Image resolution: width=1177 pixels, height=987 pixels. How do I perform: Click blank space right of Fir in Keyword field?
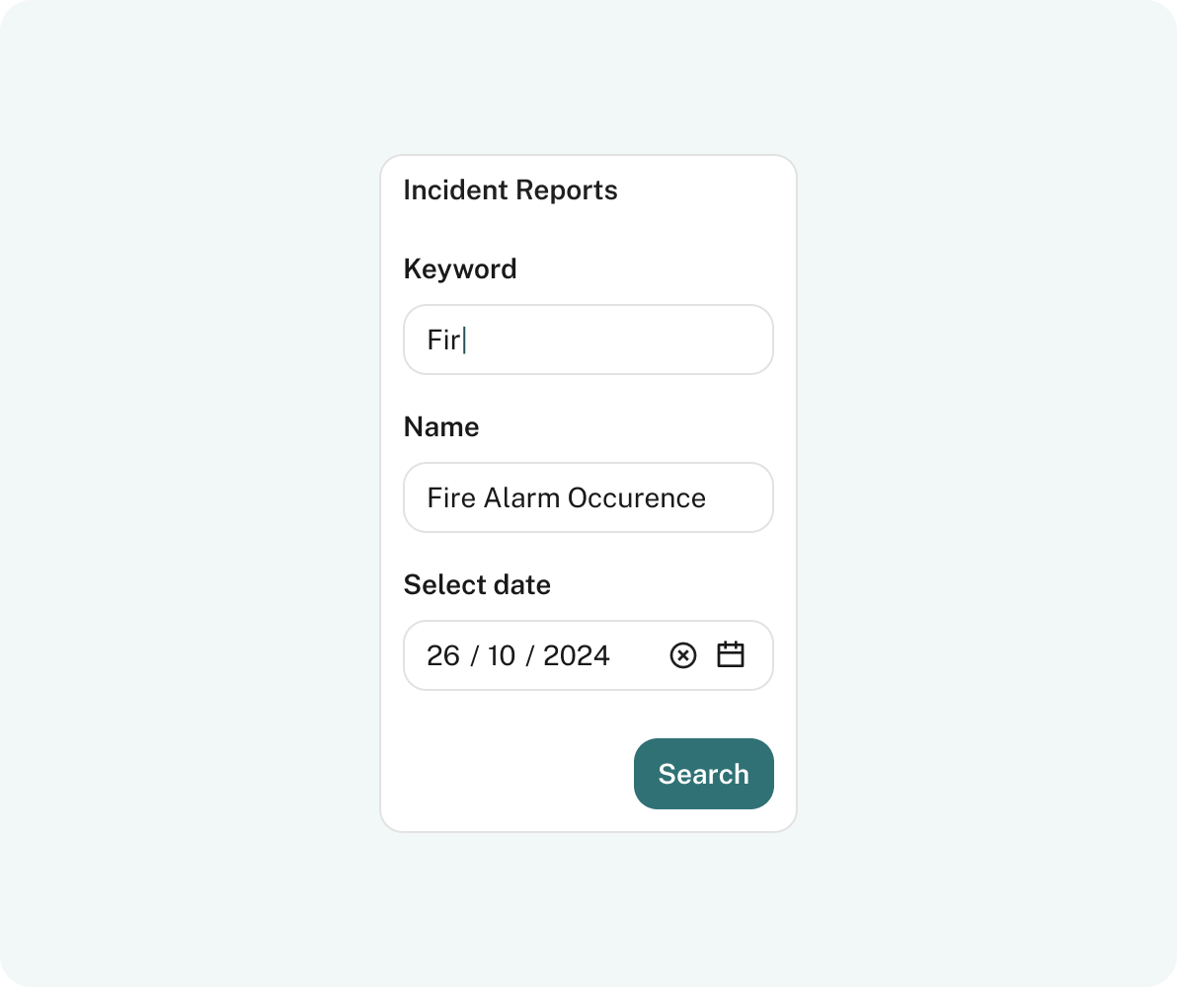coord(615,340)
